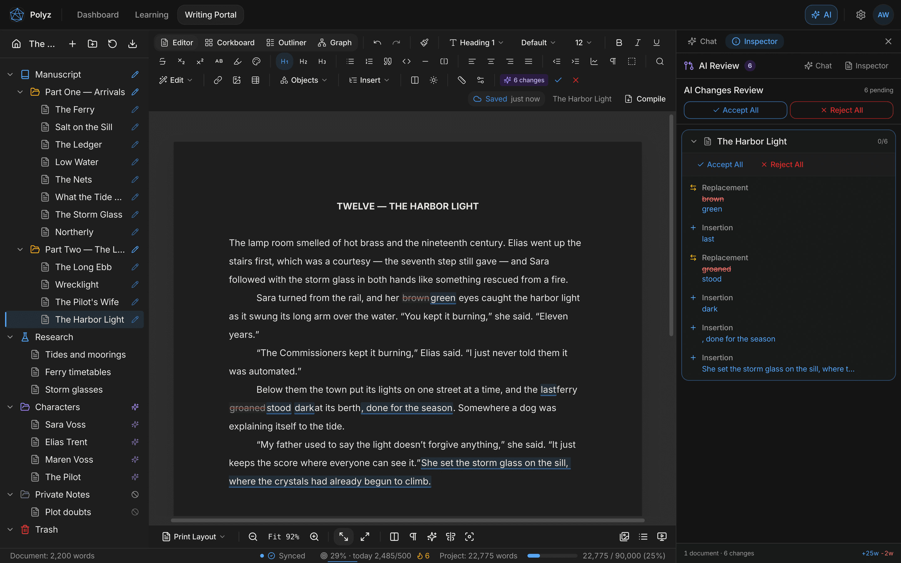Select the brown to green replacement change
The width and height of the screenshot is (901, 563).
tap(788, 199)
